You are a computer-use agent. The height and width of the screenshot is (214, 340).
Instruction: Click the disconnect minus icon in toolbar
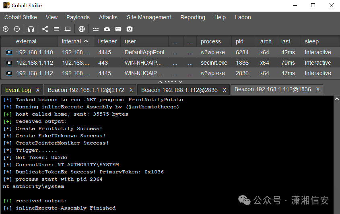pos(17,29)
